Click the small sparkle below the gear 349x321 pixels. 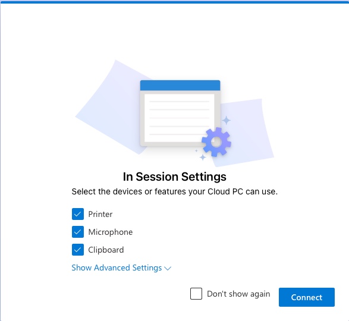pos(203,157)
